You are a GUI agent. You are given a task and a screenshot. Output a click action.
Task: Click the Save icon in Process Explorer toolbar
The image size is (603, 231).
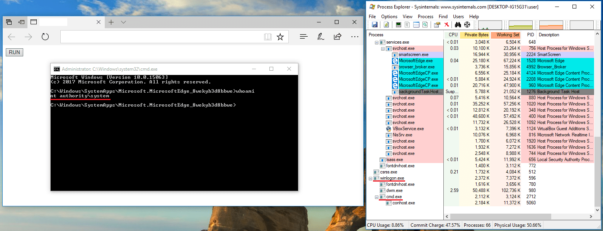coord(375,25)
